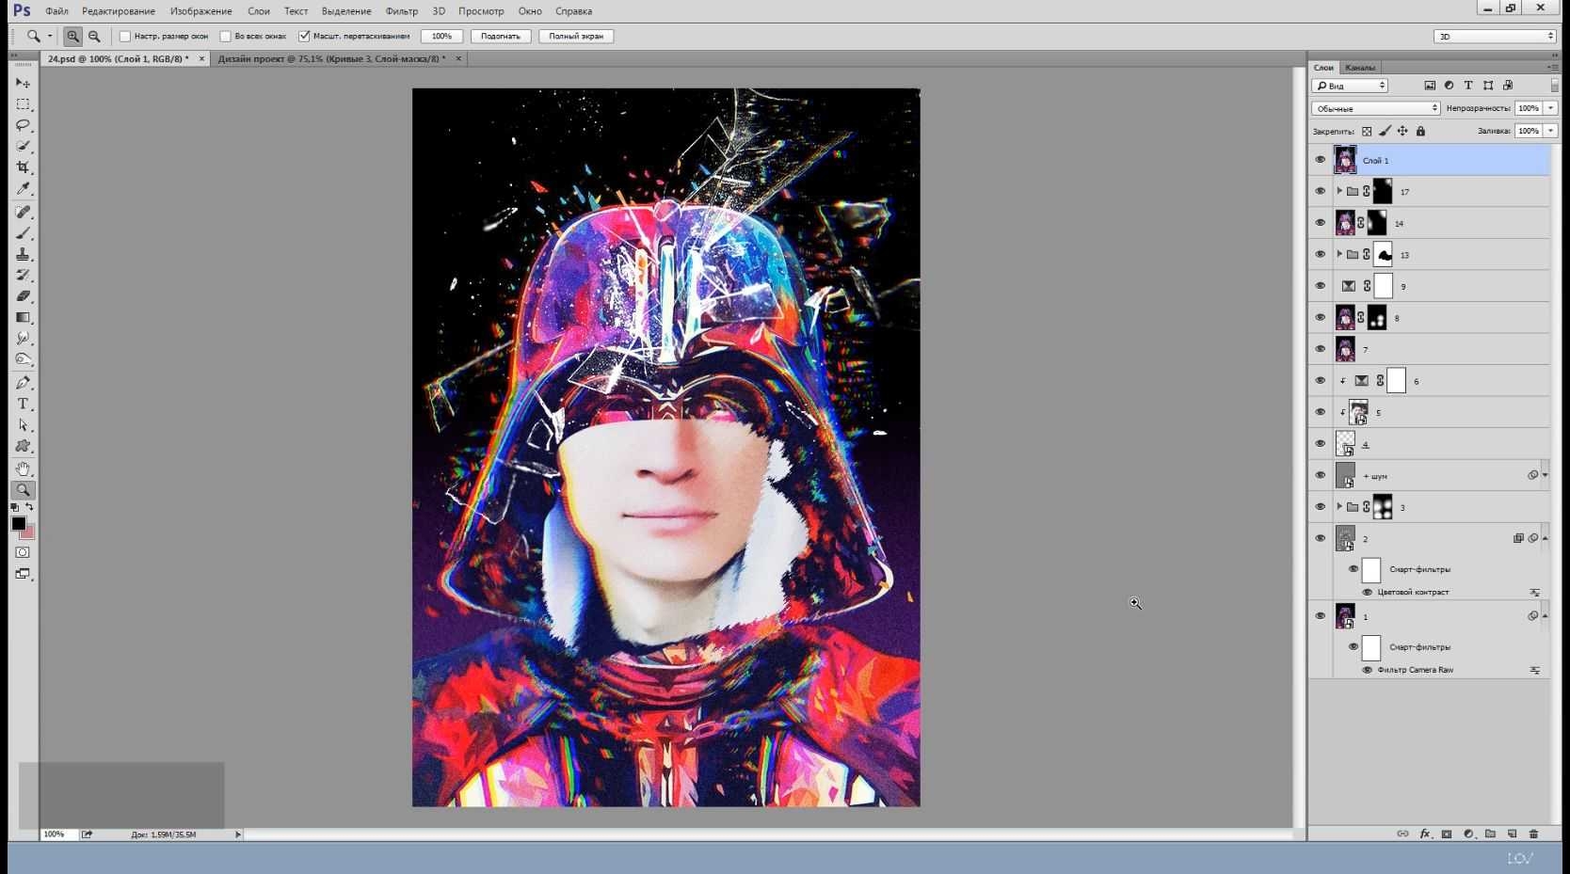Select the Hand tool
The image size is (1570, 874).
[x=23, y=469]
